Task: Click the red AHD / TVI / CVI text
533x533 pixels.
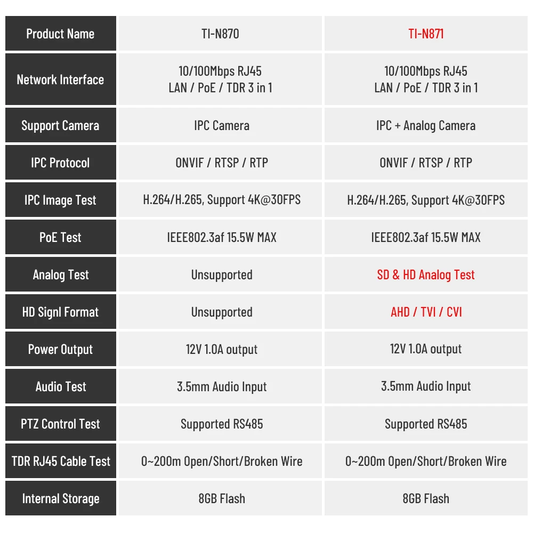Action: (x=426, y=312)
